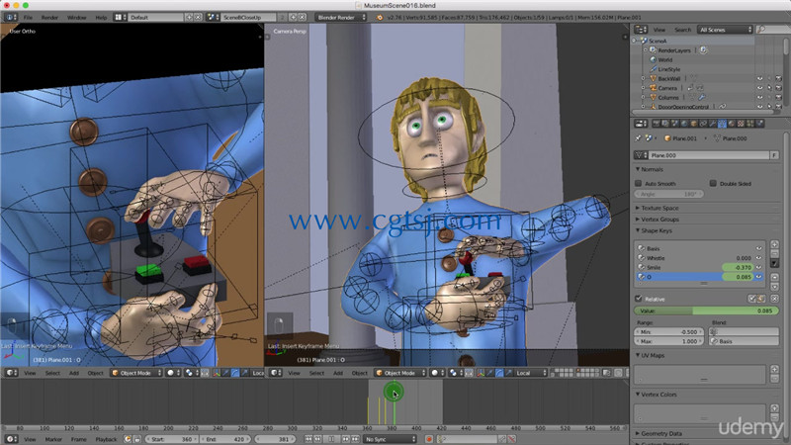Click the delete keyframe key icon

coord(512,439)
